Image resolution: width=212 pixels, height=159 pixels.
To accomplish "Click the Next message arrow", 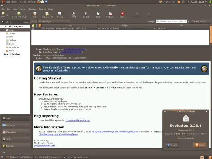I will tap(149, 14).
